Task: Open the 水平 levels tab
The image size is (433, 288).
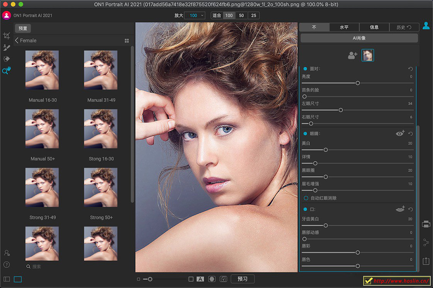Action: tap(344, 27)
